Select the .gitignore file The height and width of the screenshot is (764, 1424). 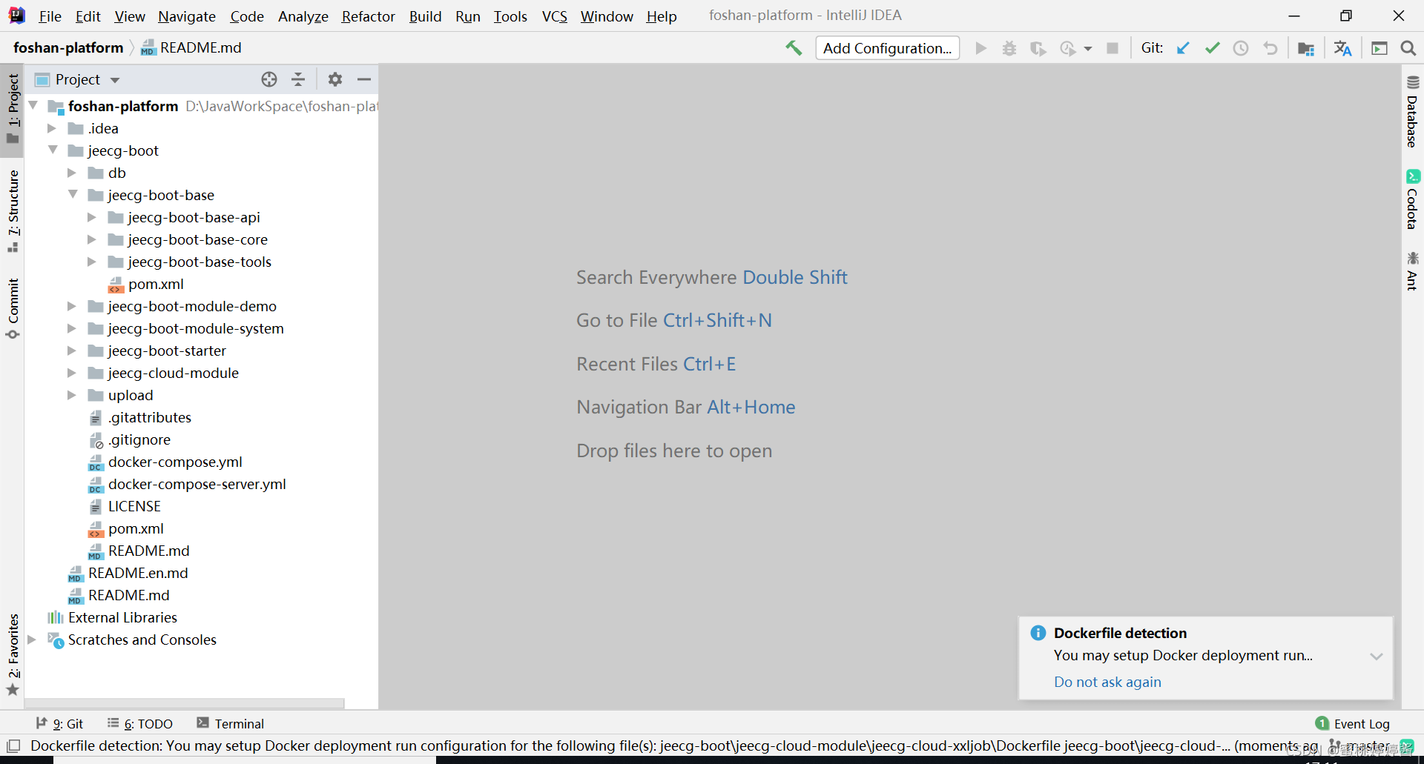[139, 439]
